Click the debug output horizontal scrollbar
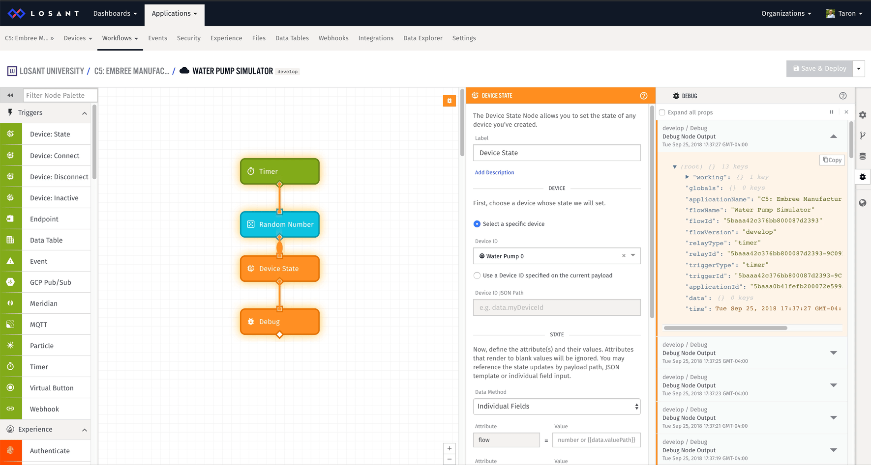This screenshot has height=465, width=871. pos(725,328)
